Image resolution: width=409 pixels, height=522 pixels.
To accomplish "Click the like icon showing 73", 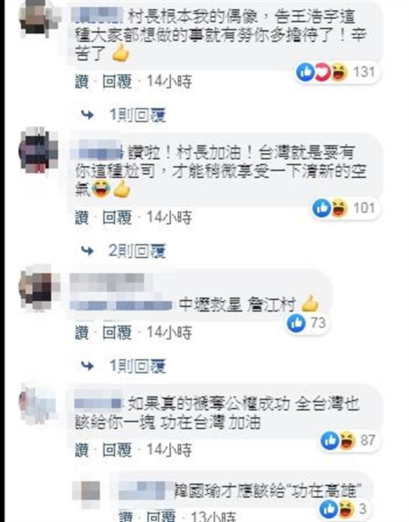I will (296, 323).
